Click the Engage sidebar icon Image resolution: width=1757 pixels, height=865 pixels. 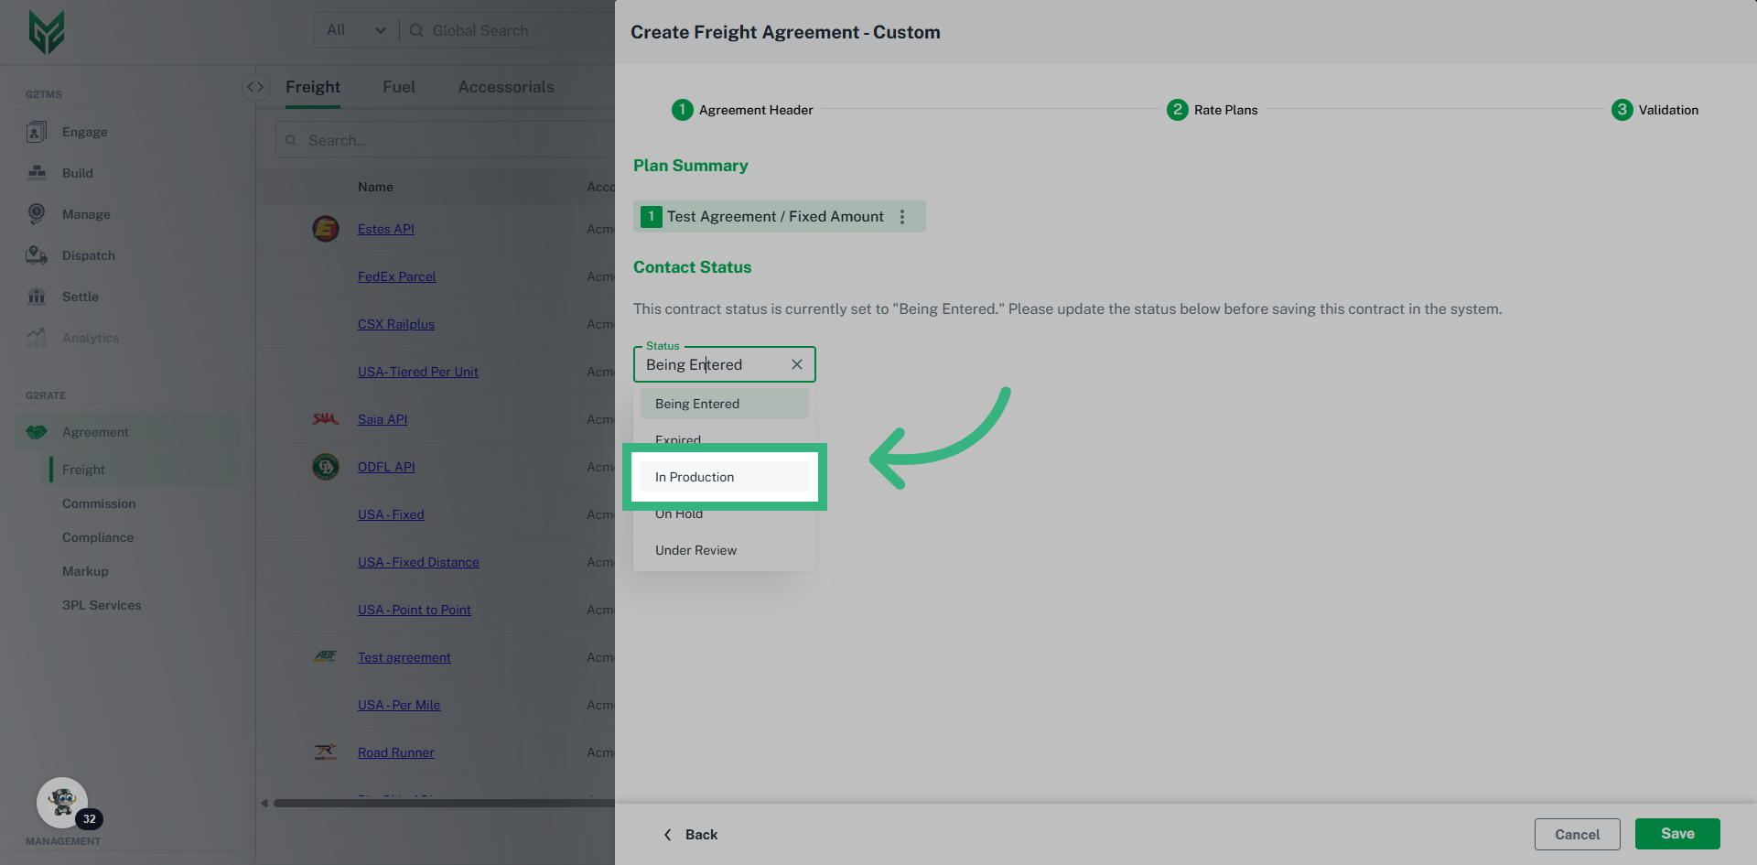(x=37, y=132)
